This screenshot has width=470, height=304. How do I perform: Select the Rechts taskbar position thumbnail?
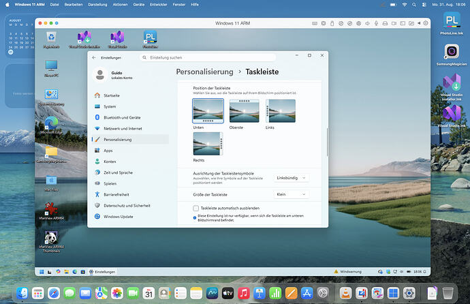[208, 144]
